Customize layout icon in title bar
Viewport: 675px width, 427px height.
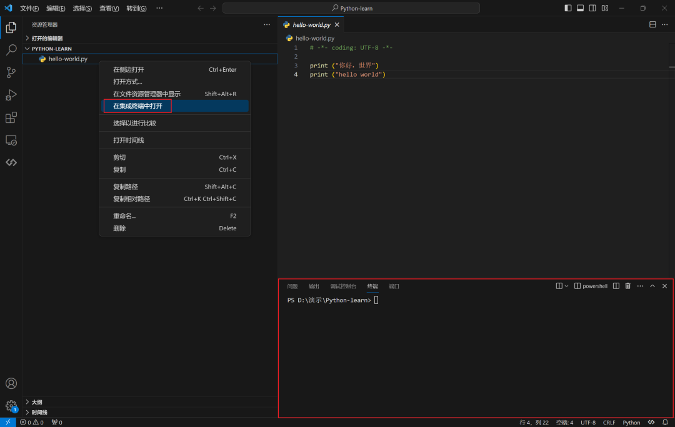click(605, 8)
